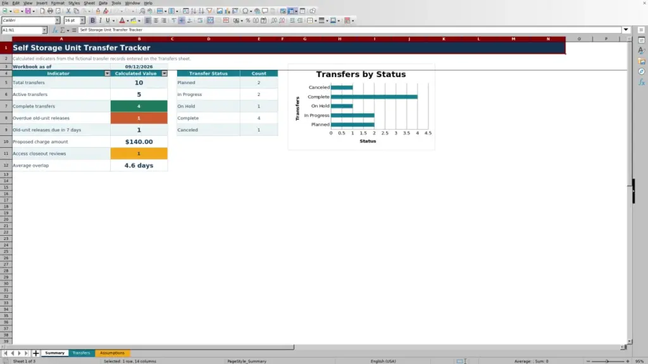Image resolution: width=648 pixels, height=364 pixels.
Task: Open the Format menu
Action: pyautogui.click(x=58, y=3)
